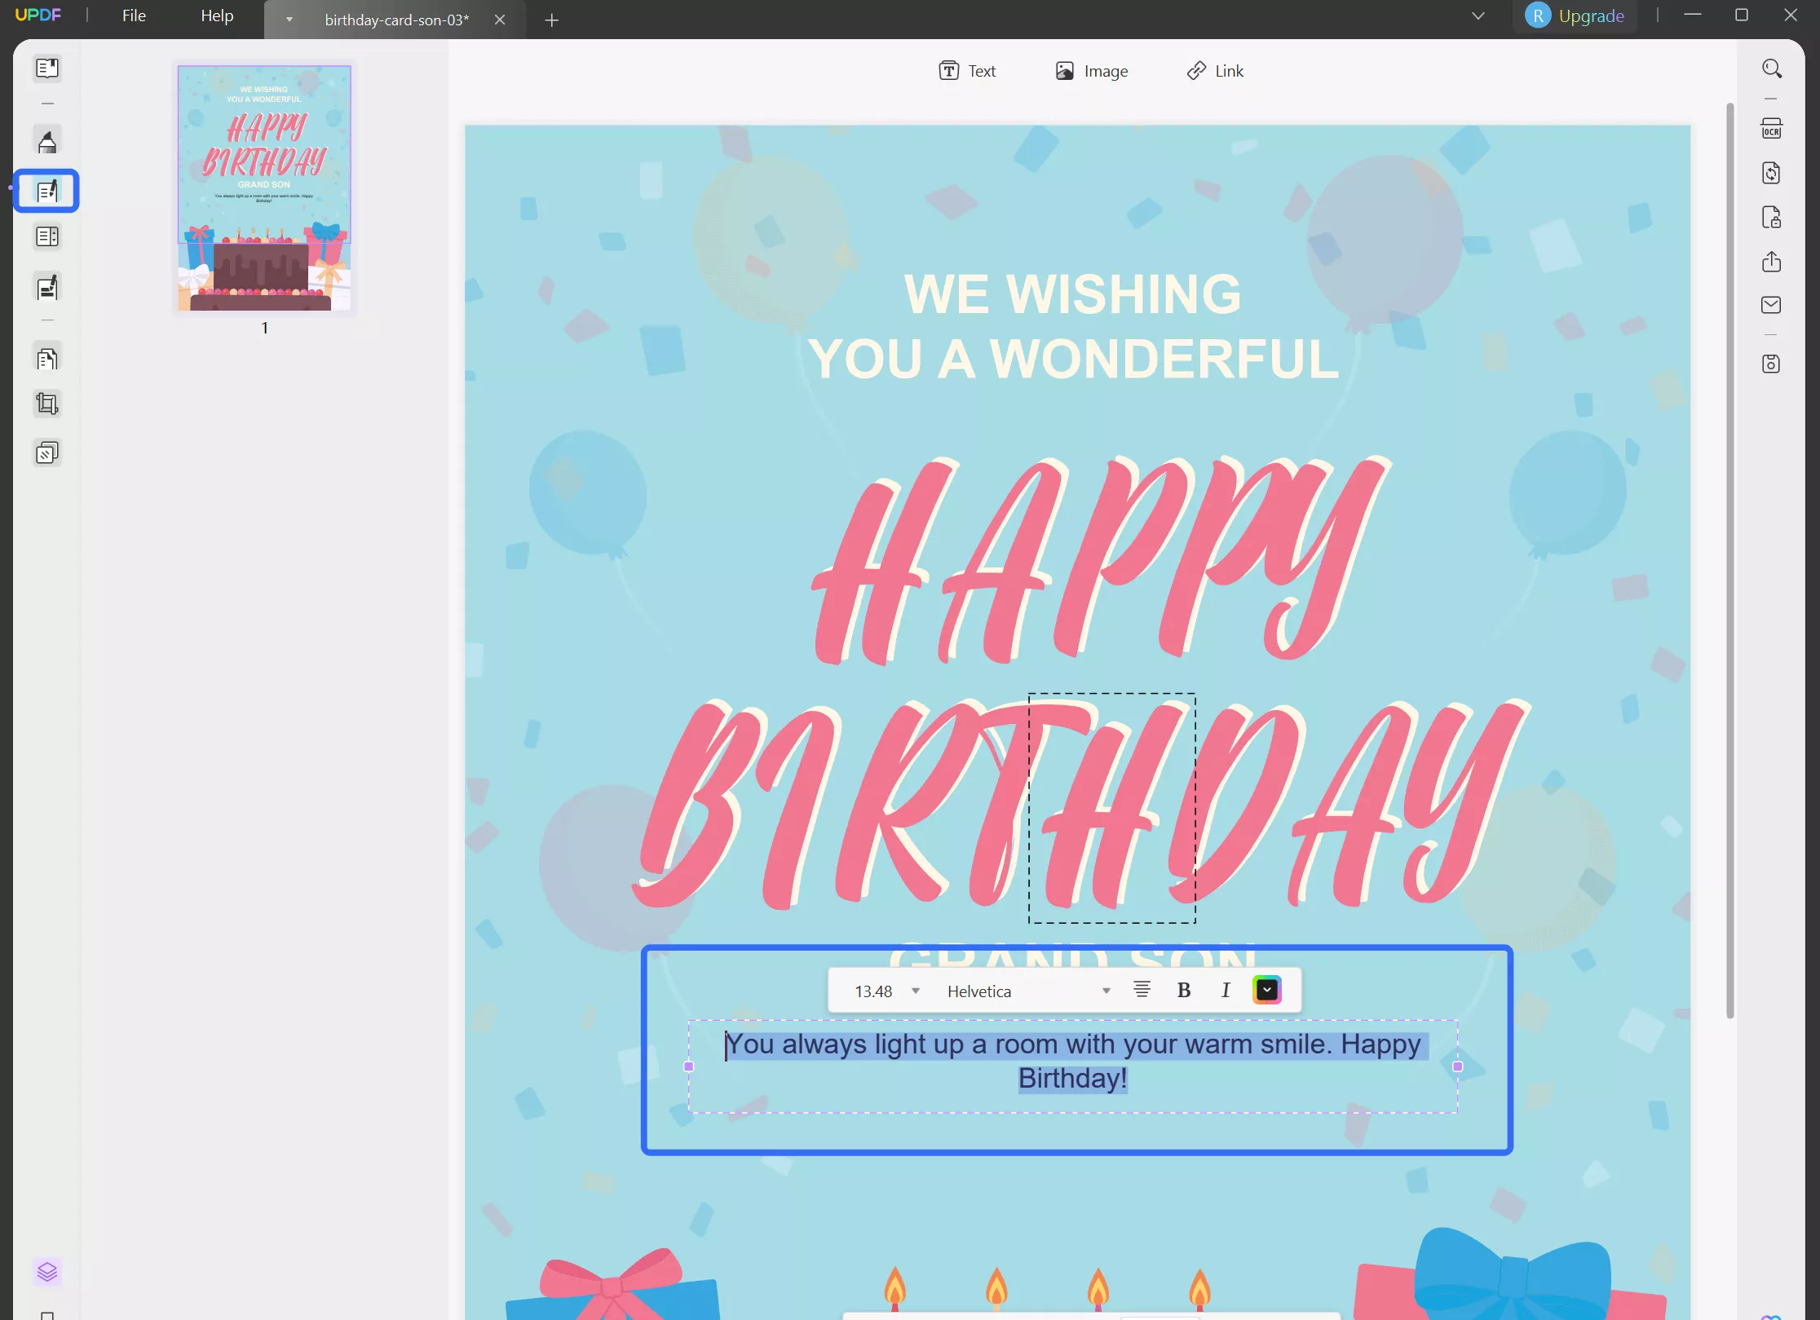1820x1320 pixels.
Task: Open the Reader mode icon in left sidebar
Action: pos(47,68)
